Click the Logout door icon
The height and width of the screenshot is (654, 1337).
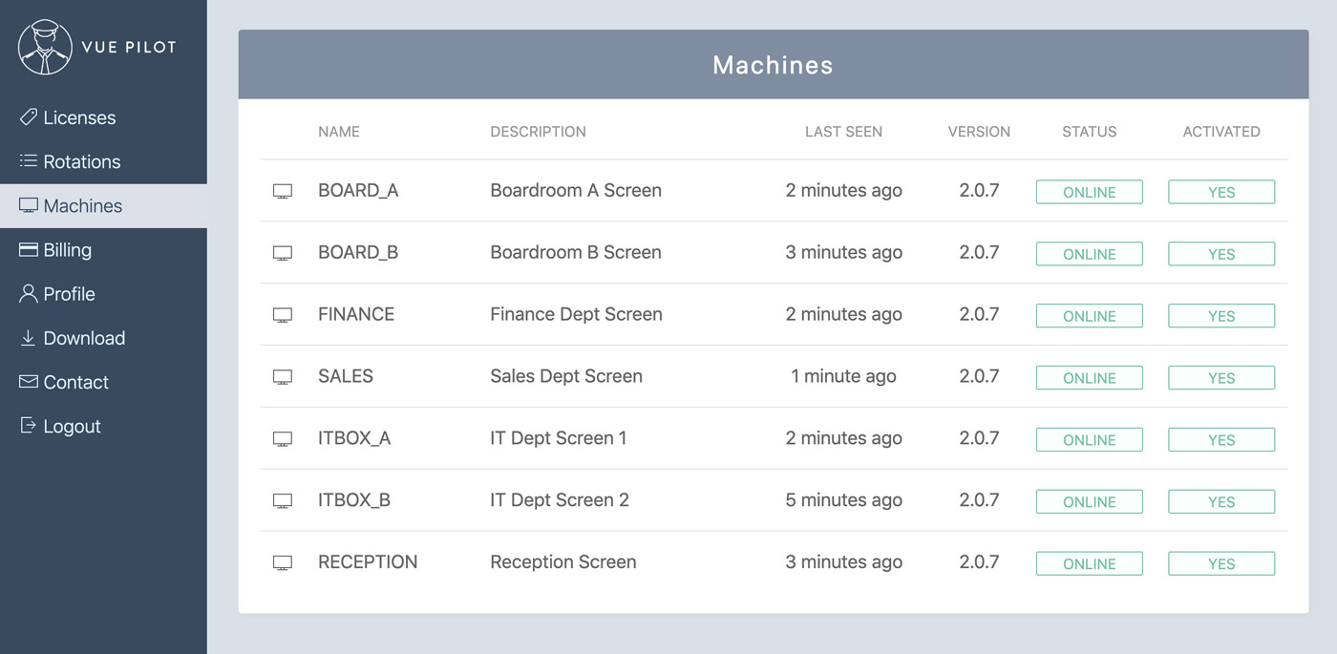point(29,426)
